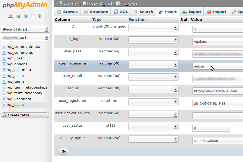The height and width of the screenshot is (162, 243).
Task: Click the user_login value field vgalano
Action: click(218, 42)
